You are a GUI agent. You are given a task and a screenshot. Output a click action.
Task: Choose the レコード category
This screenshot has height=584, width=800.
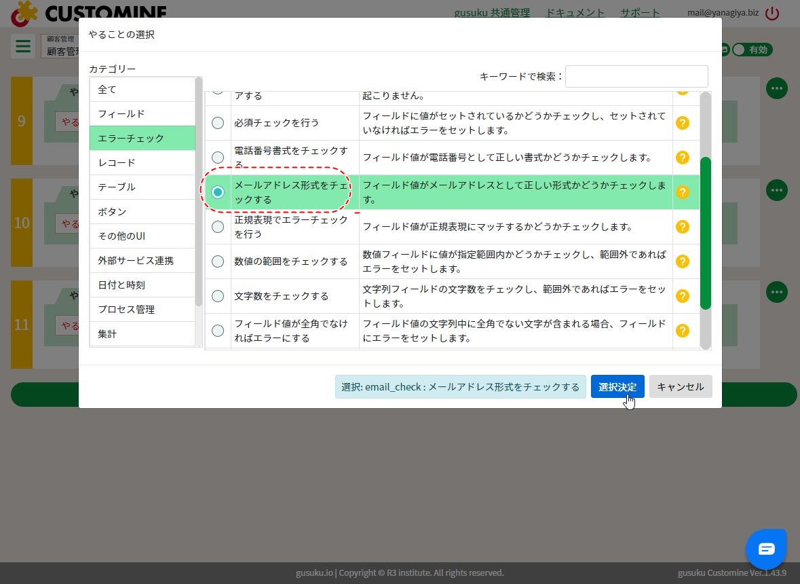tap(142, 163)
